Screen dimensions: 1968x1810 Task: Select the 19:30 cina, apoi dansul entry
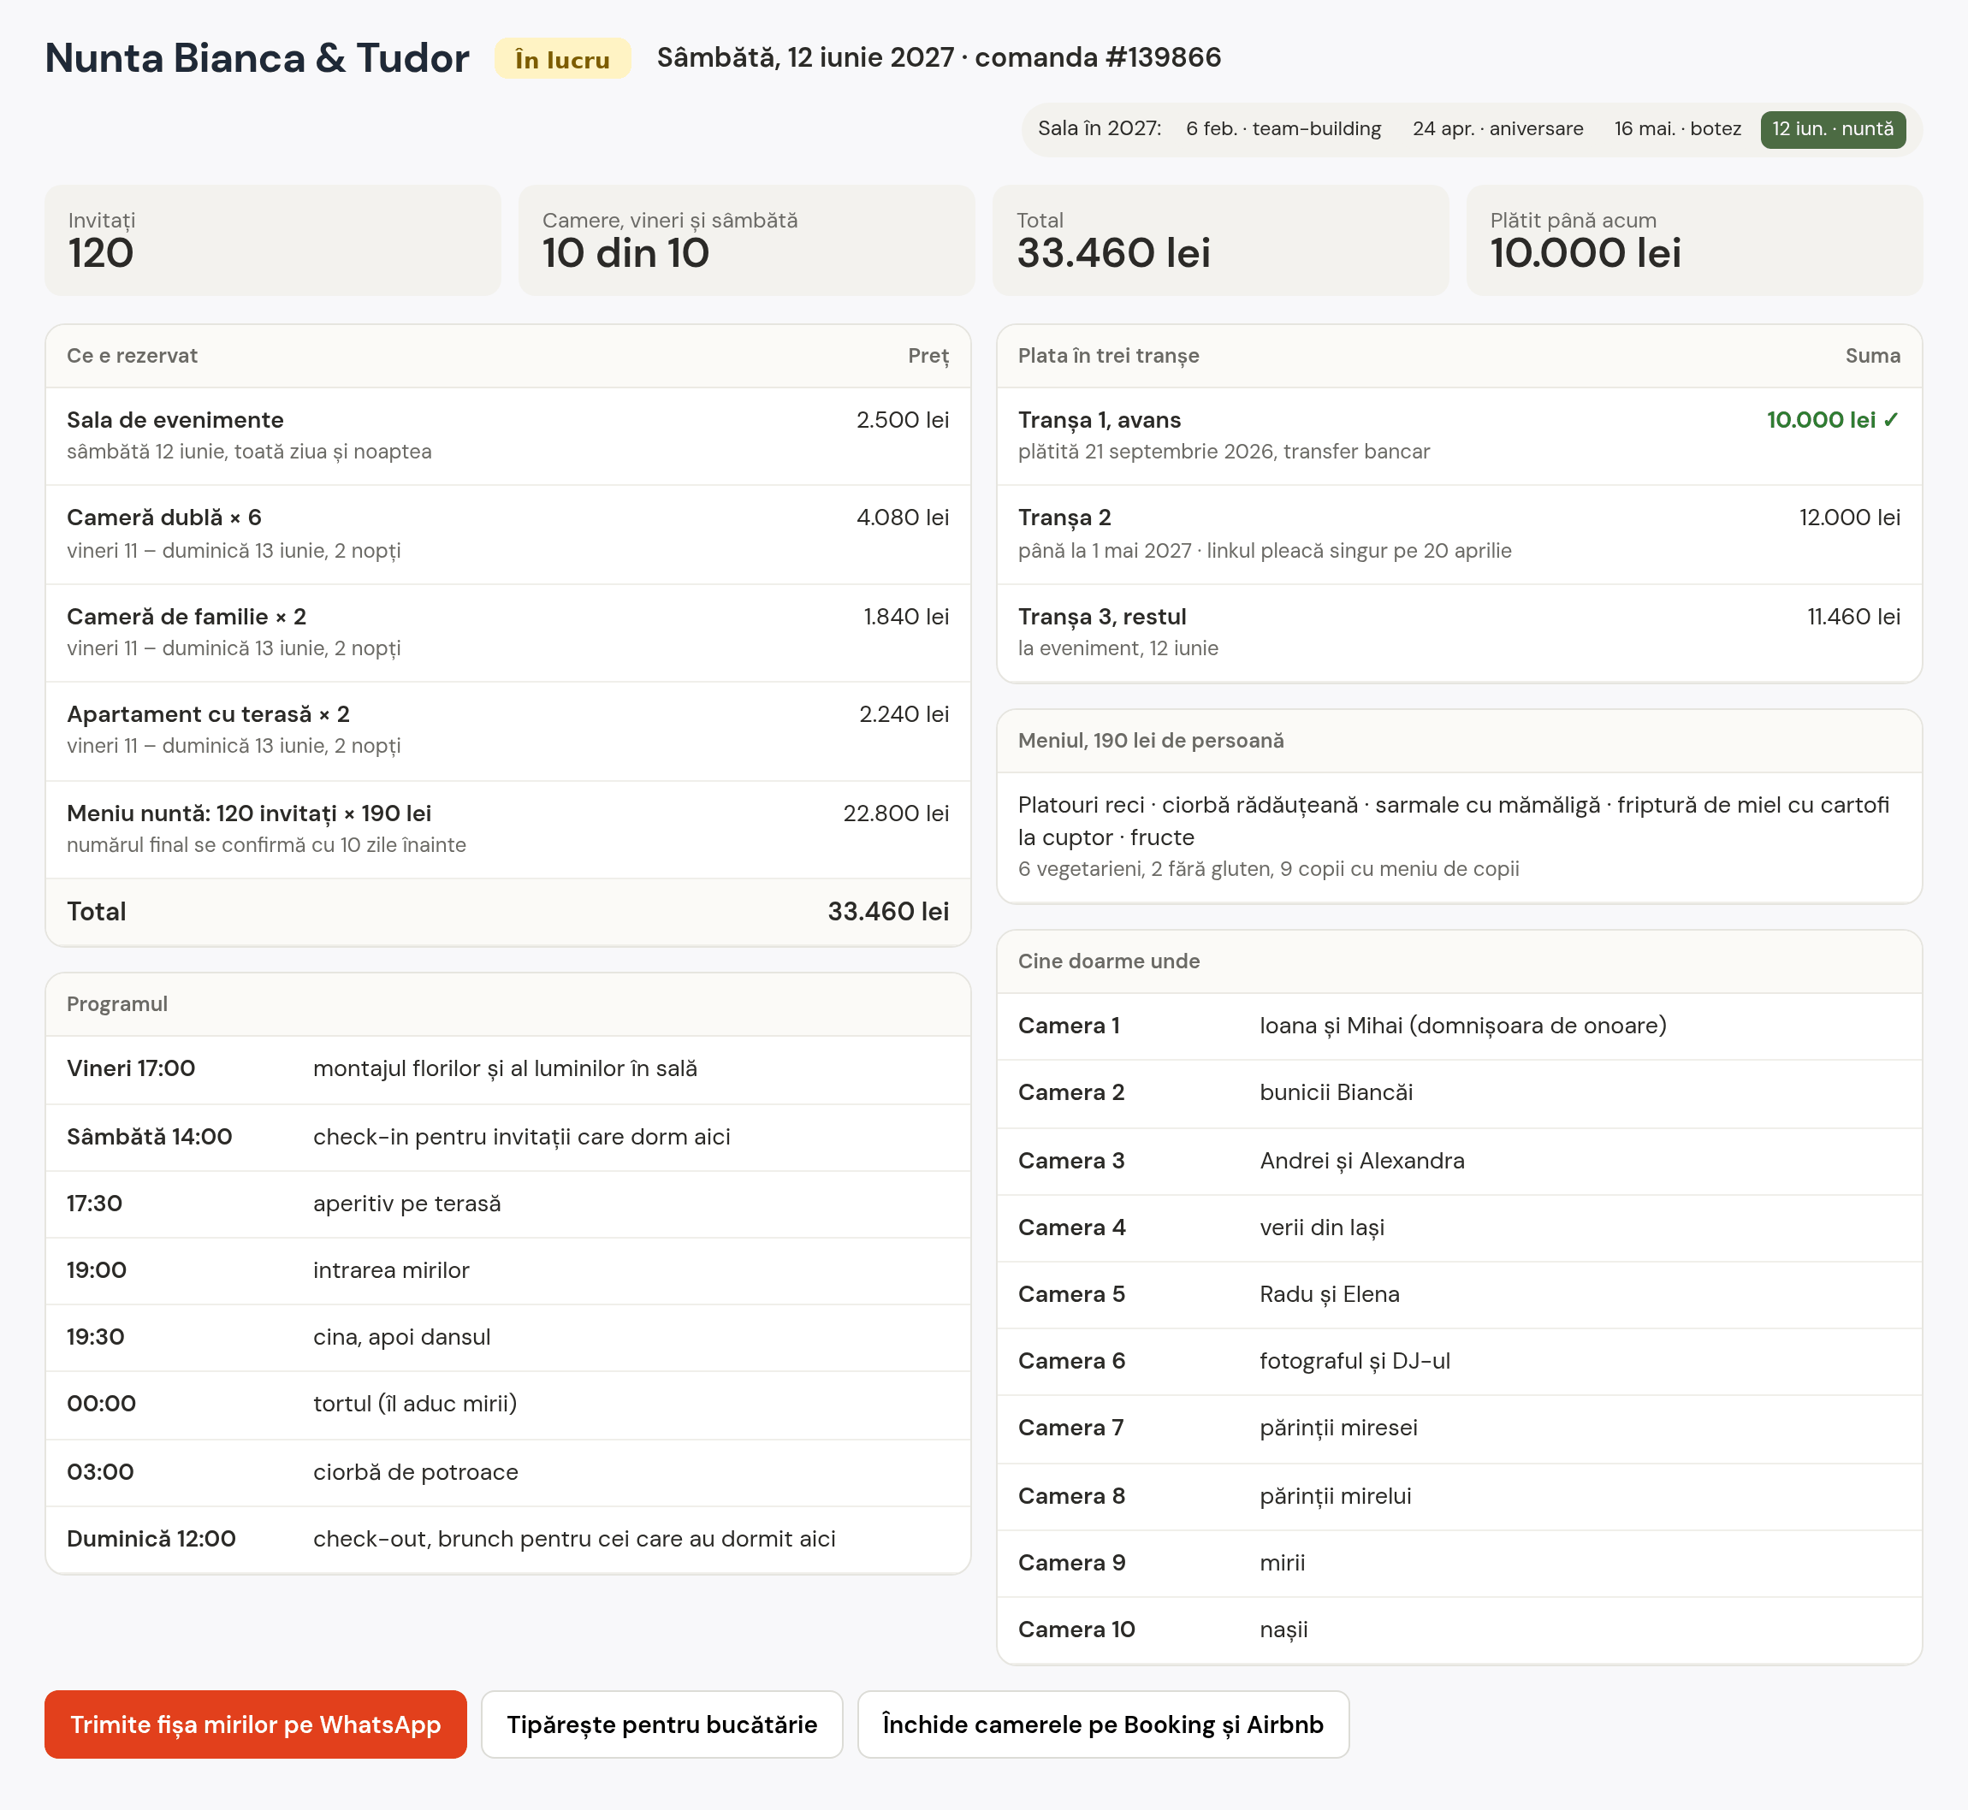point(507,1337)
